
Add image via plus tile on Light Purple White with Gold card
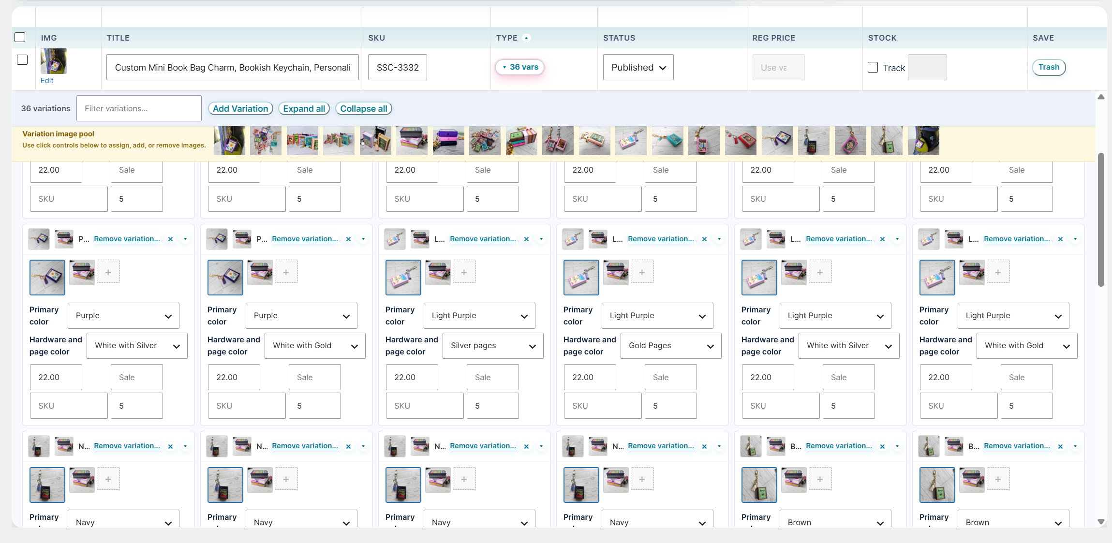point(998,272)
